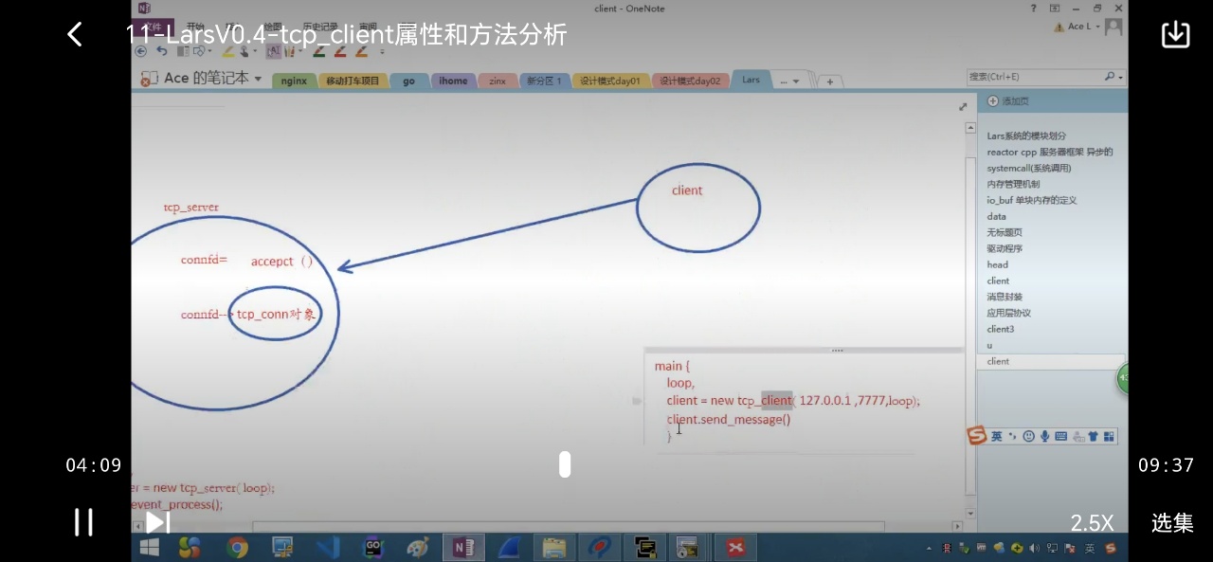Click the video progress bar thumb
The image size is (1213, 562).
(565, 464)
